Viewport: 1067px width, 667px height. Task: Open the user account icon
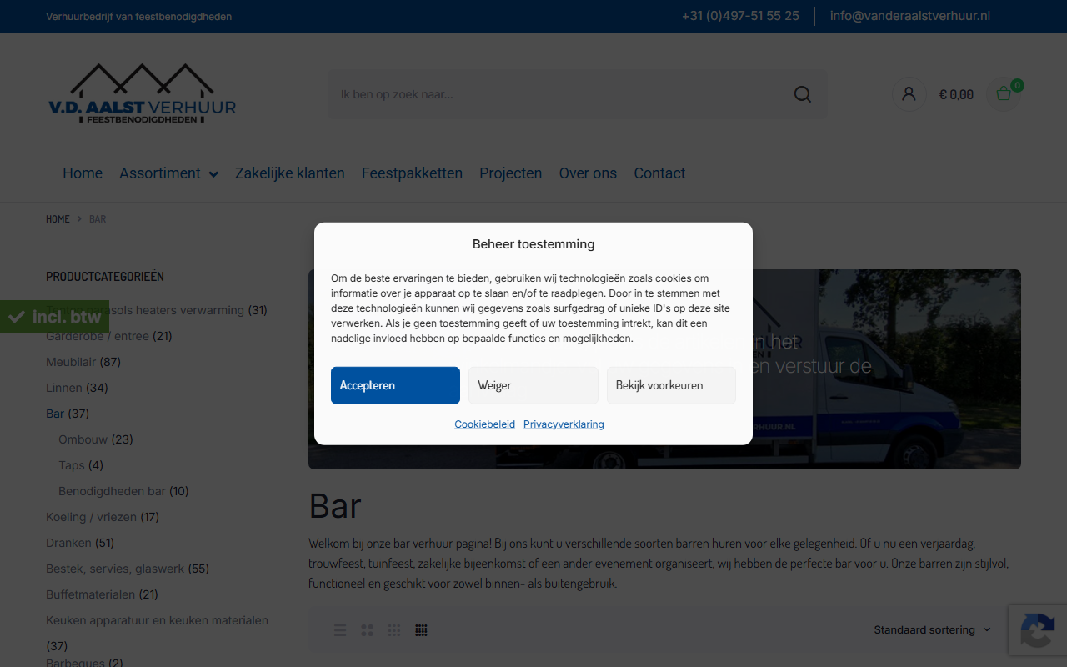(x=909, y=94)
